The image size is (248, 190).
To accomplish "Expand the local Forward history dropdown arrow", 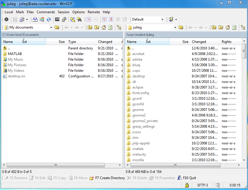I will coord(82,28).
